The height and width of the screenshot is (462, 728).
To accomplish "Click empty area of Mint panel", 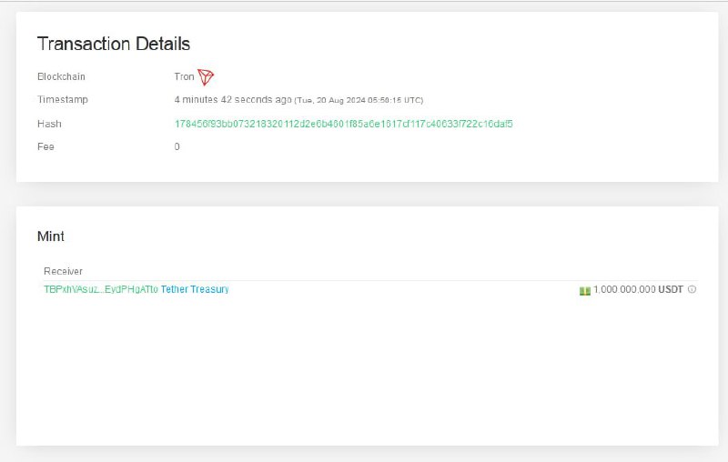I will click(x=364, y=373).
